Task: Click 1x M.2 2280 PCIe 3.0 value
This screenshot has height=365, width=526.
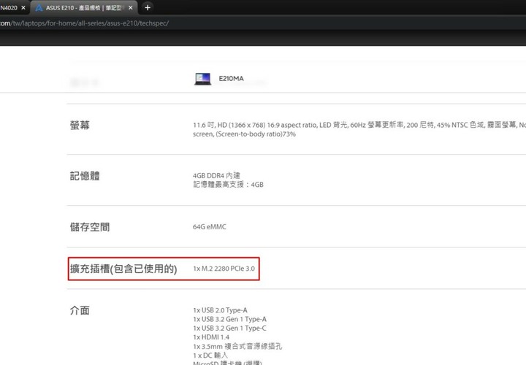Action: pyautogui.click(x=224, y=269)
